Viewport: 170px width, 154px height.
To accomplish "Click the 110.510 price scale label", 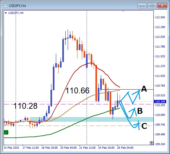I will point(160,95).
